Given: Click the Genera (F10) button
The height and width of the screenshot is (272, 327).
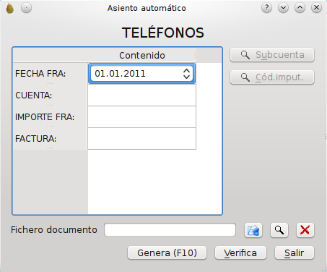Looking at the screenshot, I should pyautogui.click(x=167, y=252).
